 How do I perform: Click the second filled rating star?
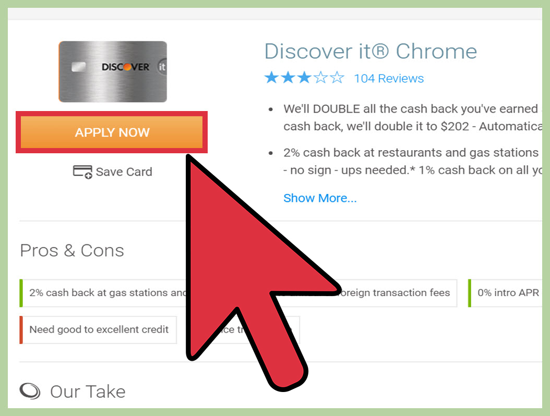pyautogui.click(x=288, y=78)
